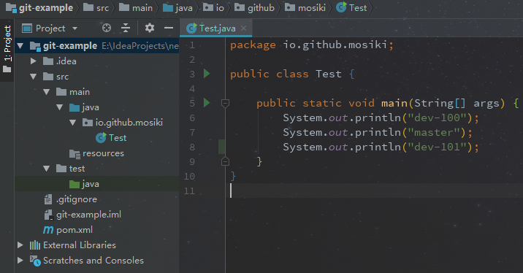
Task: Click io in the breadcrumb bar
Action: click(220, 8)
